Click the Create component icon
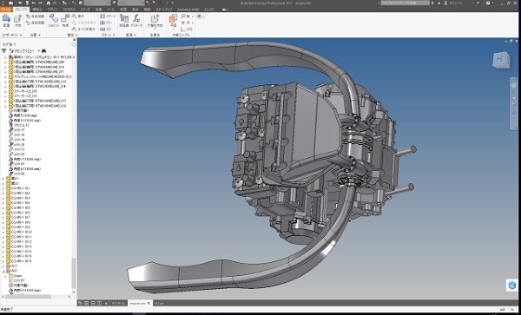The width and height of the screenshot is (521, 315). (17, 20)
